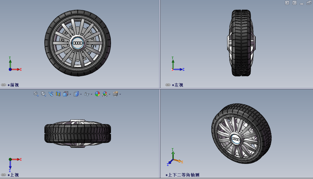Open the Display Style dropdown arrow
The width and height of the screenshot is (313, 179).
81,94
